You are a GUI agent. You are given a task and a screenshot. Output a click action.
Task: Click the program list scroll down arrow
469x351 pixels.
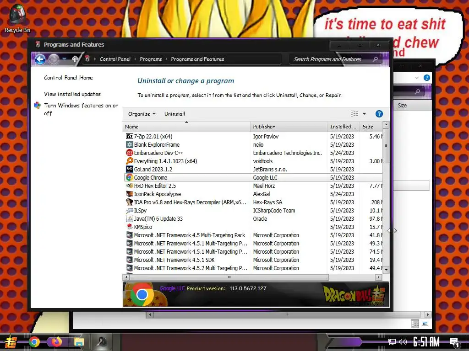click(x=386, y=270)
